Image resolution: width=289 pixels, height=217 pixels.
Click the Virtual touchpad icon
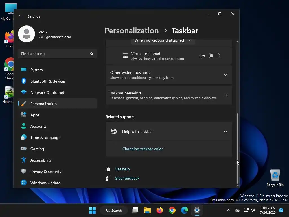[125, 56]
